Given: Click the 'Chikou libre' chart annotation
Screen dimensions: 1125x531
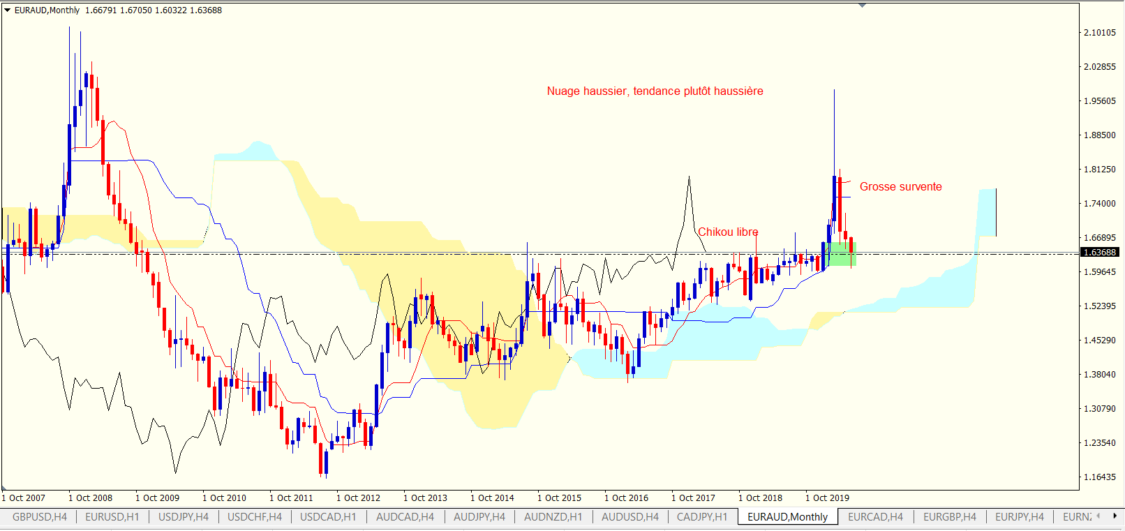Looking at the screenshot, I should click(x=728, y=232).
